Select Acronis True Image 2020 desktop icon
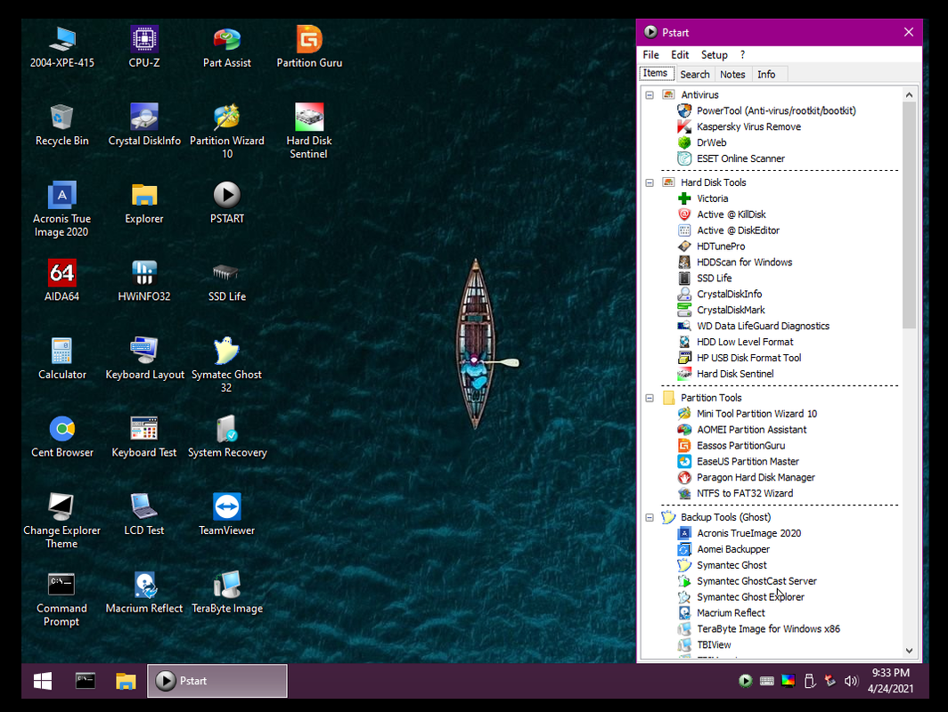948x712 pixels. coord(61,209)
